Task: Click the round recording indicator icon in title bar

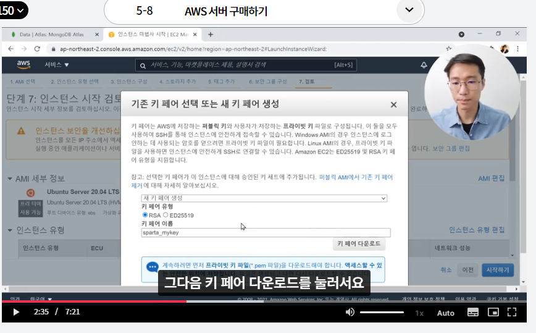Action: (461, 34)
